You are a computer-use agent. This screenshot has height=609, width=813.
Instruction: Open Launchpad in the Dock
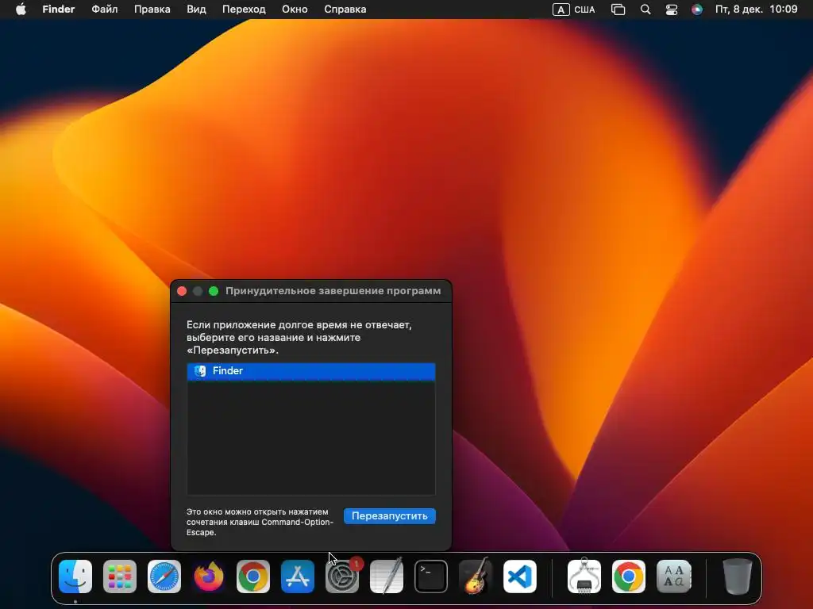click(x=120, y=576)
